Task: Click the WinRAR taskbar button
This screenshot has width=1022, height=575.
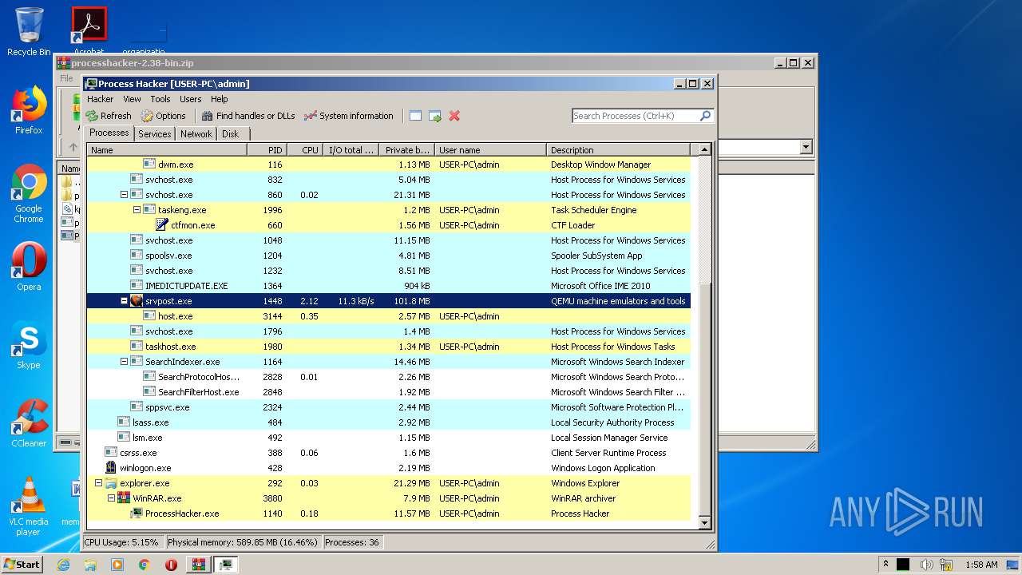Action: [198, 565]
